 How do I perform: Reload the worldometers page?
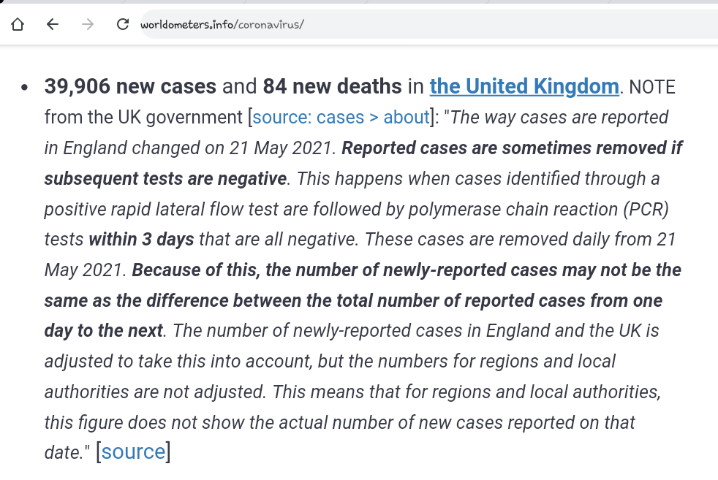pyautogui.click(x=123, y=25)
